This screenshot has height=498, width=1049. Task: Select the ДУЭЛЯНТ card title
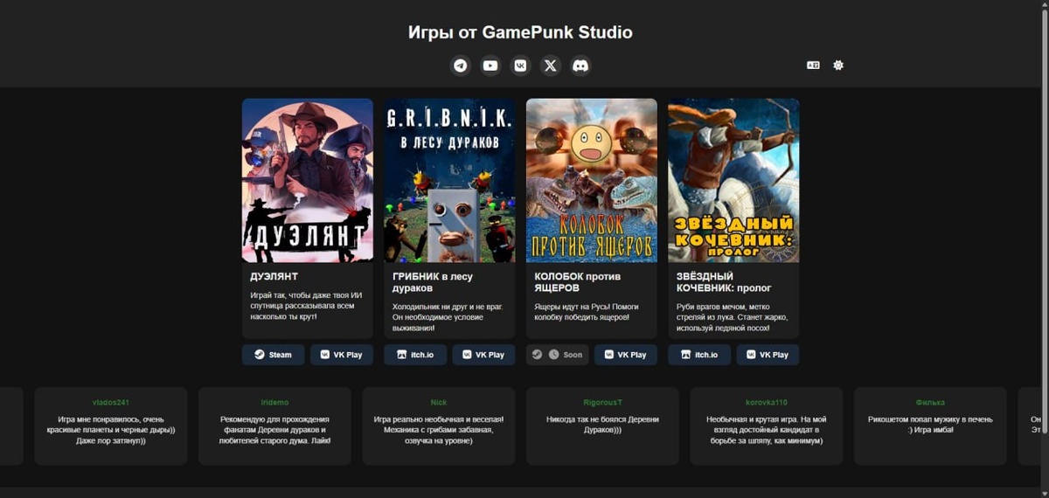274,276
